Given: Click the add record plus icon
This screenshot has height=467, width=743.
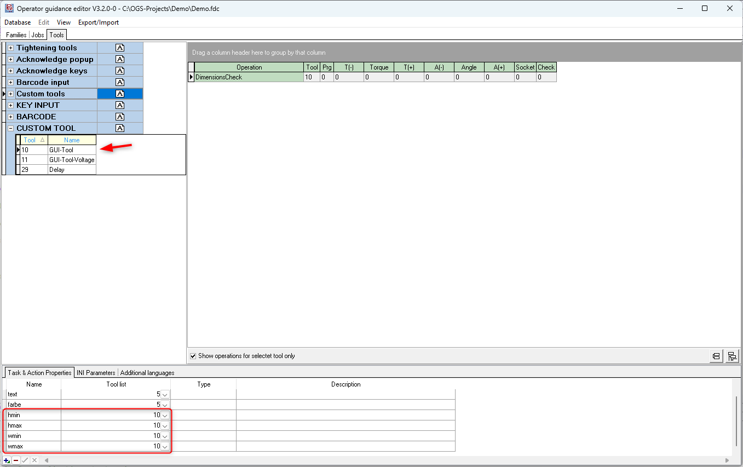Looking at the screenshot, I should [7, 460].
